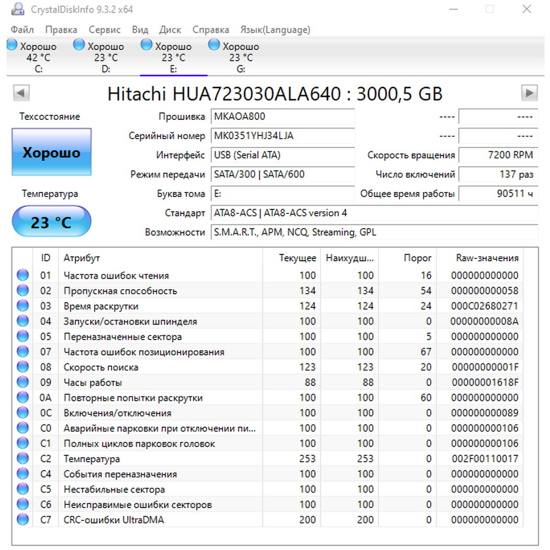Click the Текущее column header
The image size is (550, 550).
point(291,258)
